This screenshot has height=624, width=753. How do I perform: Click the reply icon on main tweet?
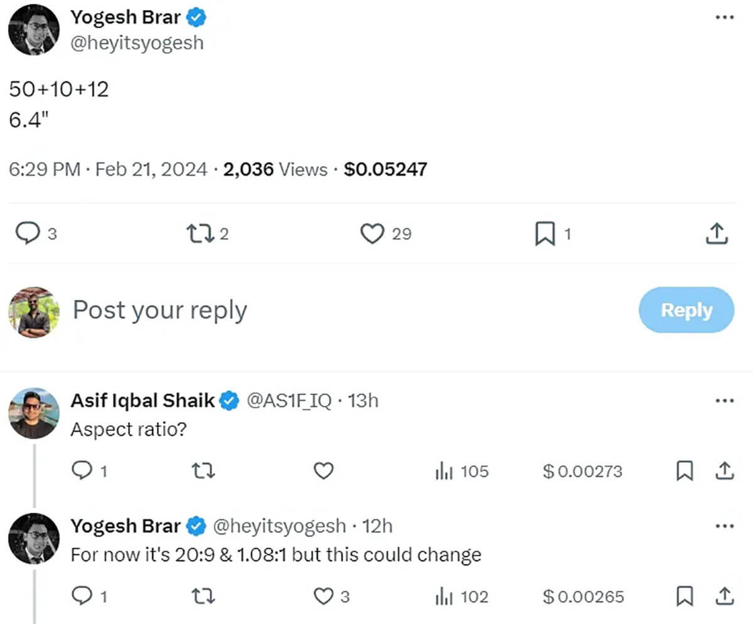pos(28,234)
